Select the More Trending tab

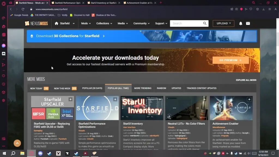pyautogui.click(x=143, y=88)
